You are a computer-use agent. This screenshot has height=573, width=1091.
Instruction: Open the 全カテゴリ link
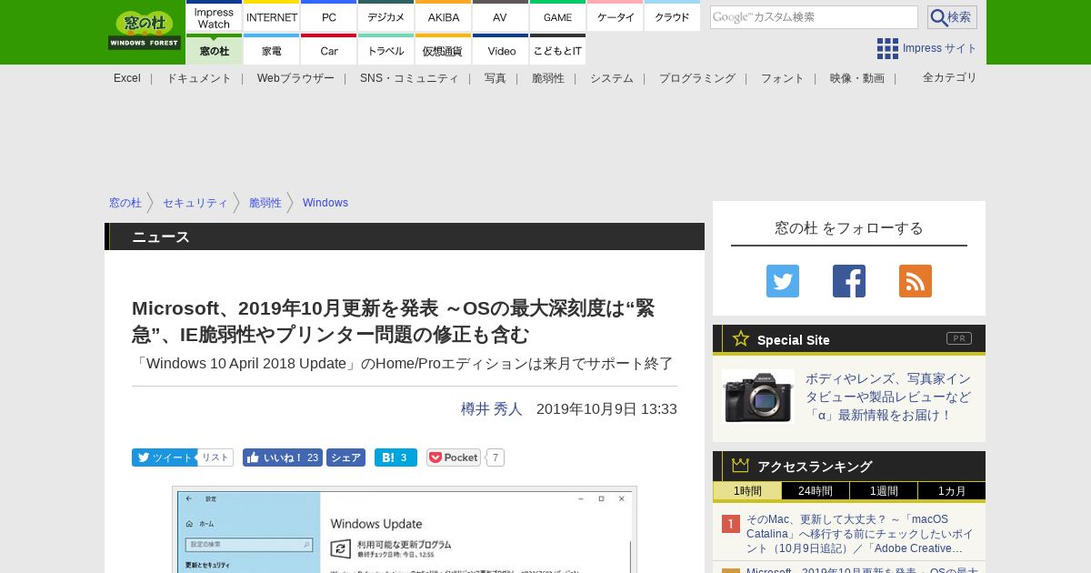click(950, 77)
